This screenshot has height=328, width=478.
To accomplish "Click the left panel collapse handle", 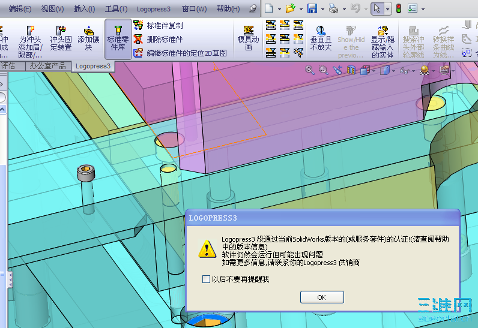I will pyautogui.click(x=10, y=279).
